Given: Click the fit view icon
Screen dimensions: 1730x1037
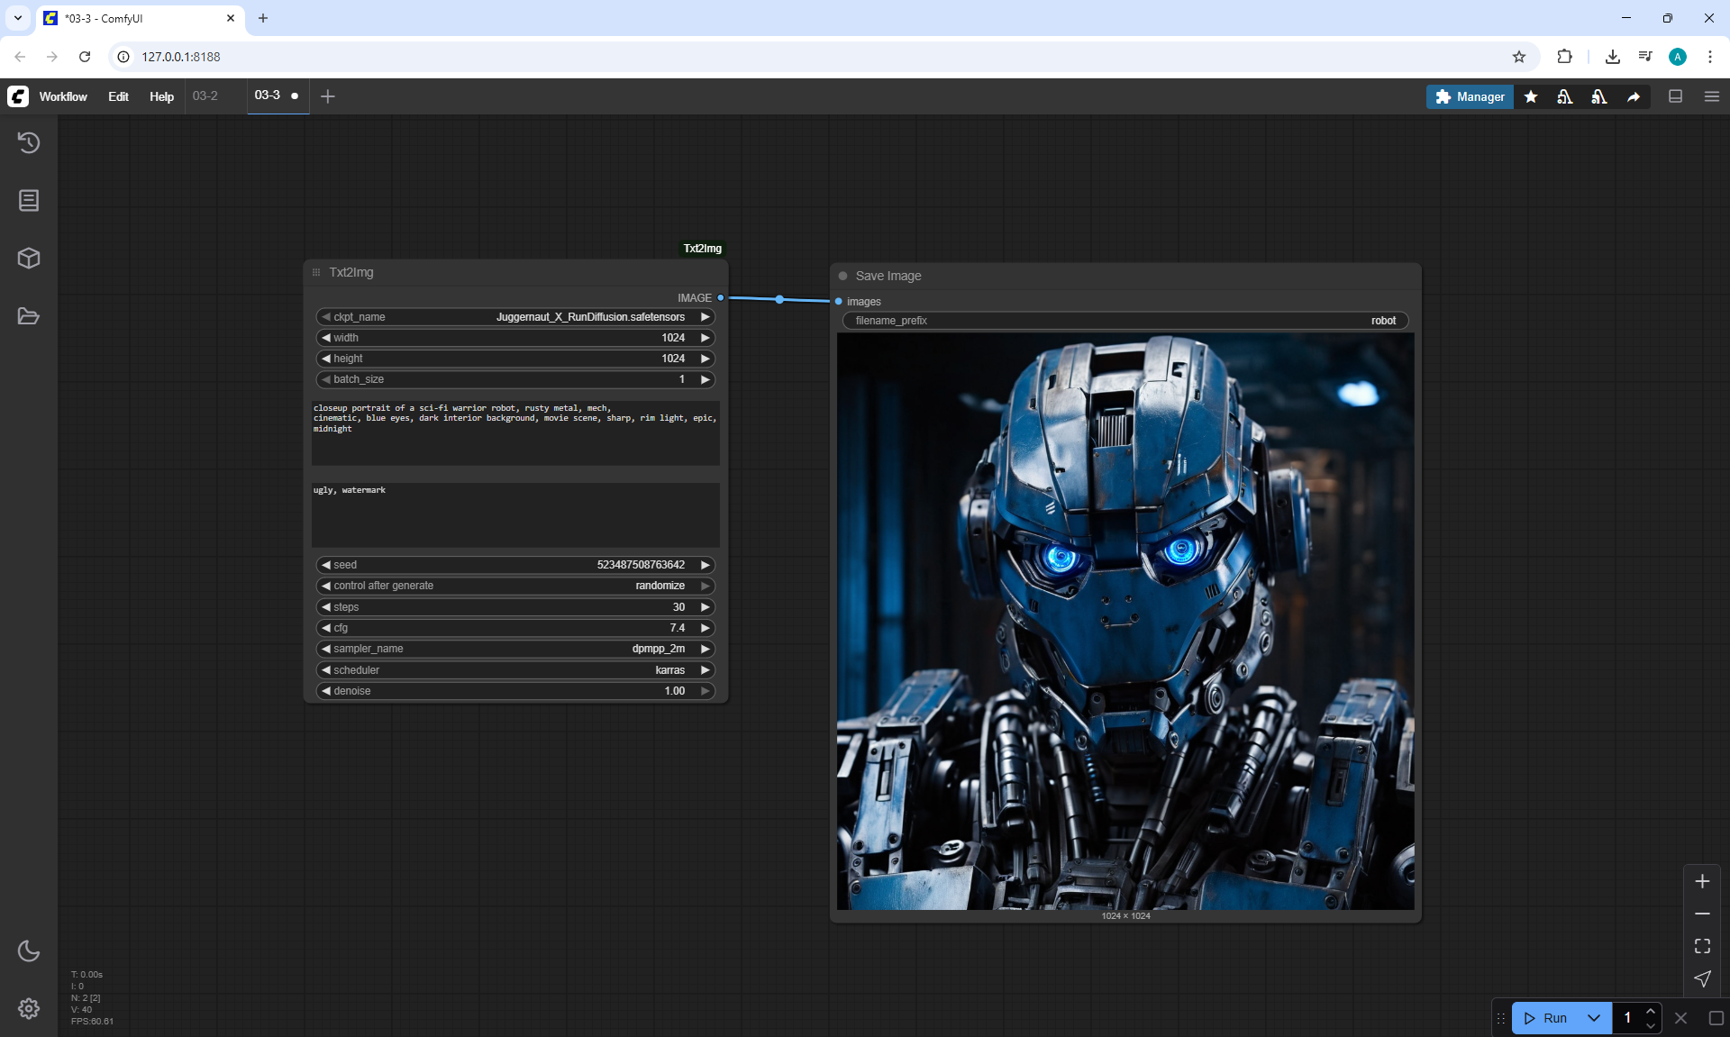Looking at the screenshot, I should tap(1702, 946).
